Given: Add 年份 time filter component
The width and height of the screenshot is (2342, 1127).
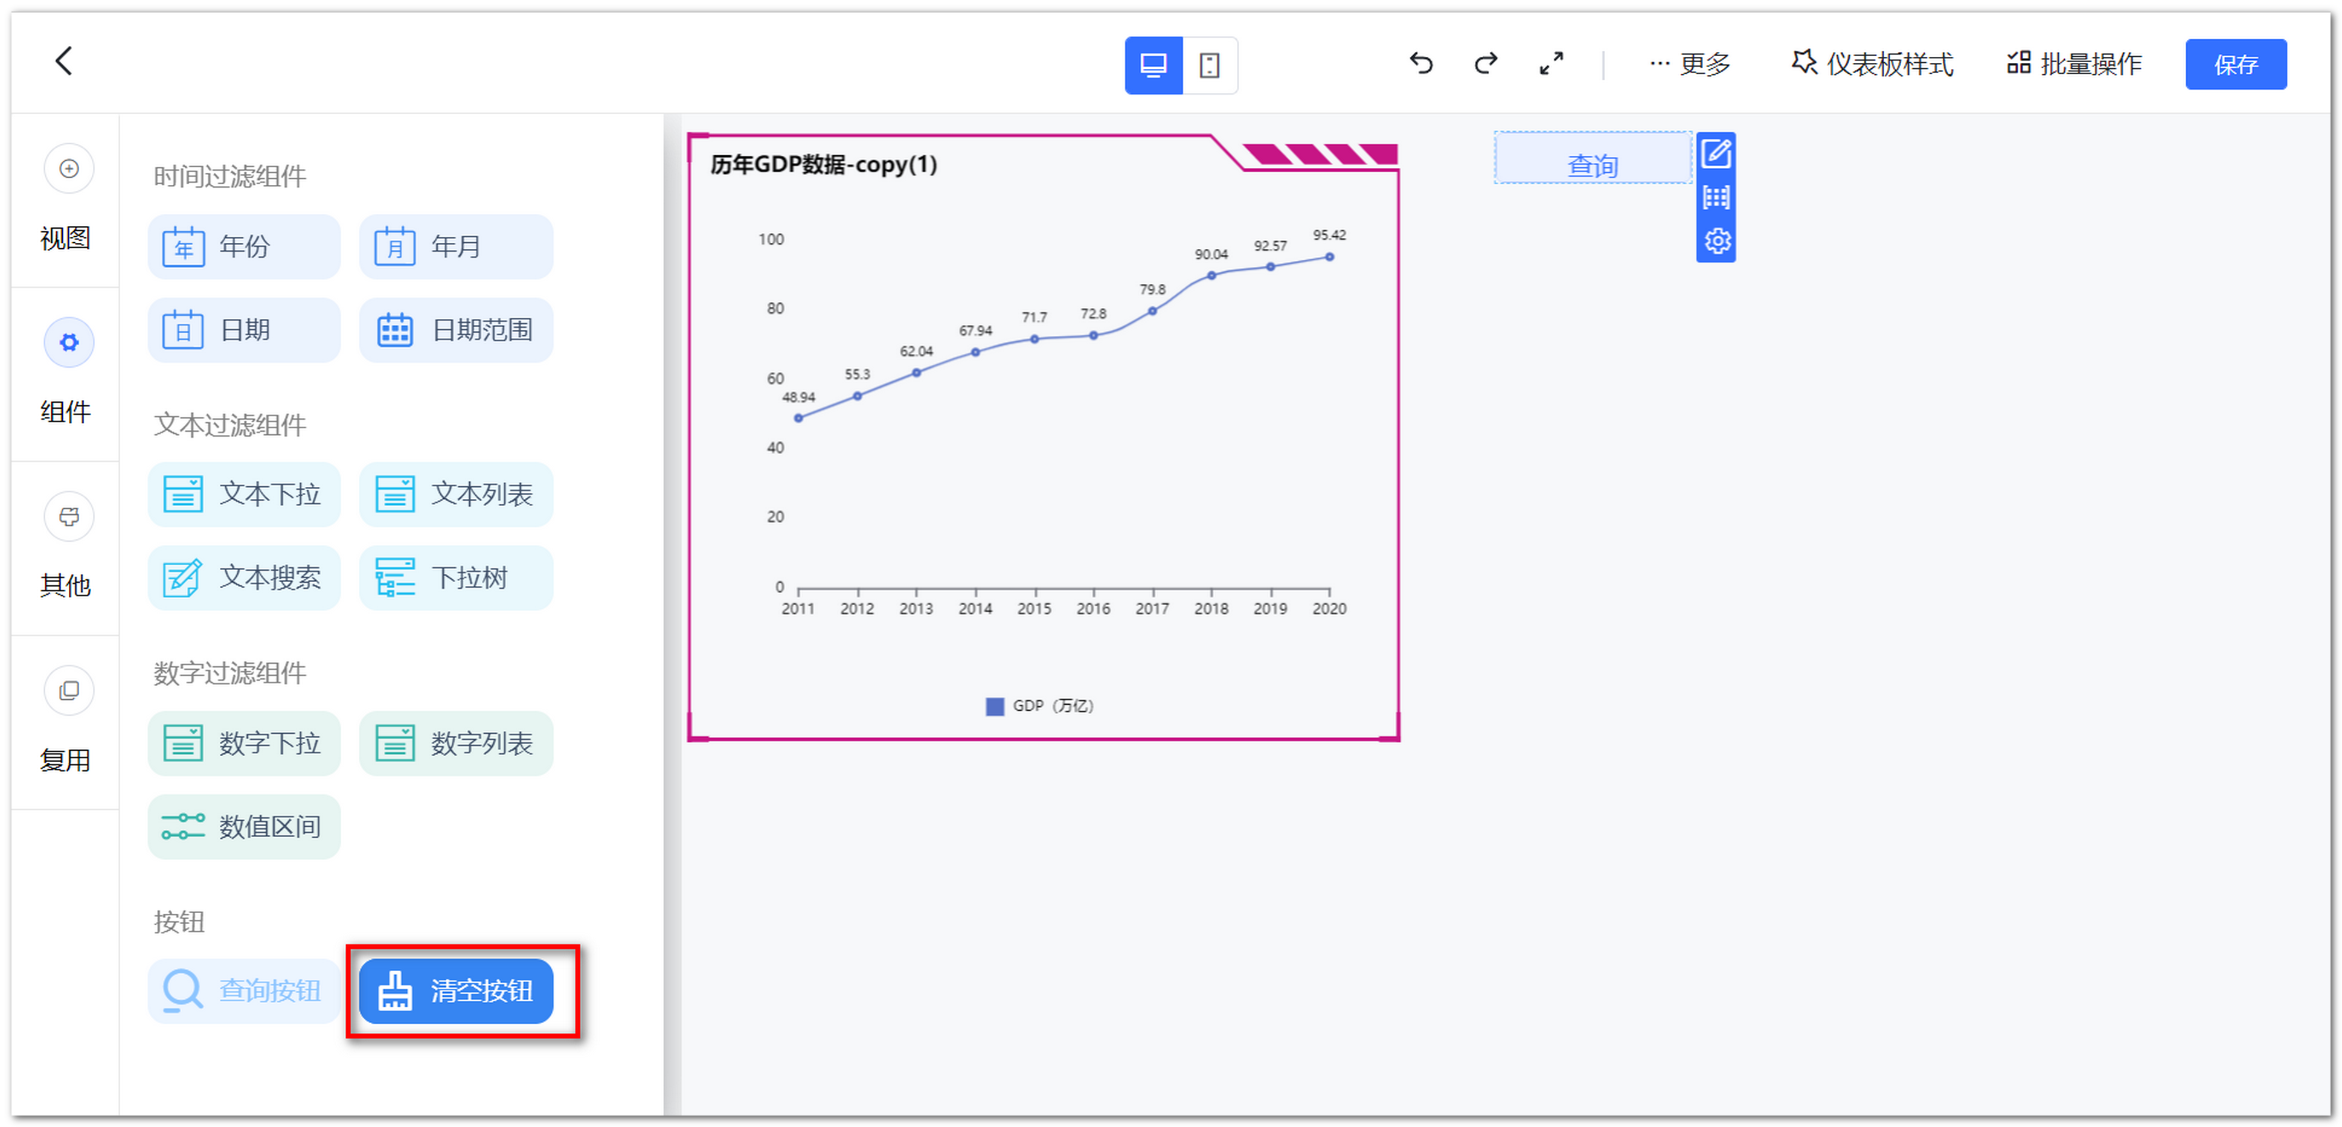Looking at the screenshot, I should [243, 246].
